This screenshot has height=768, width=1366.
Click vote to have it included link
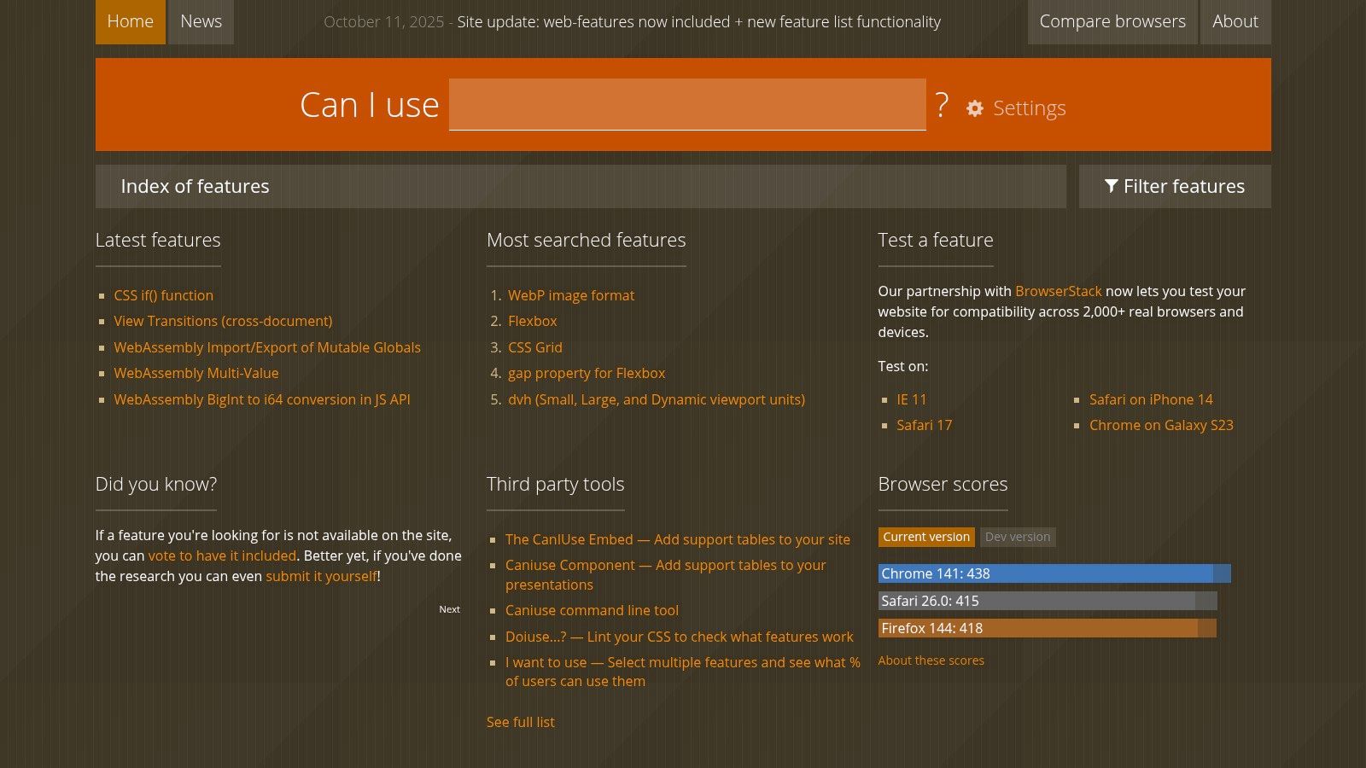(222, 556)
